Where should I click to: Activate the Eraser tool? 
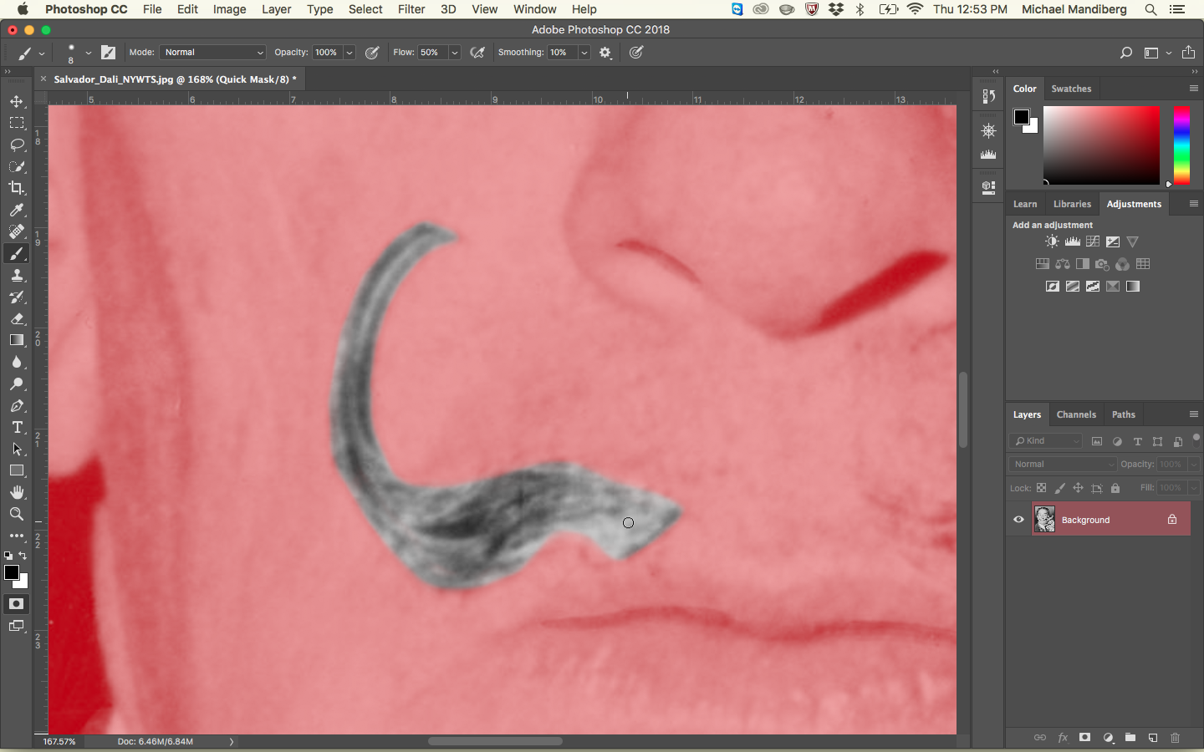[17, 319]
